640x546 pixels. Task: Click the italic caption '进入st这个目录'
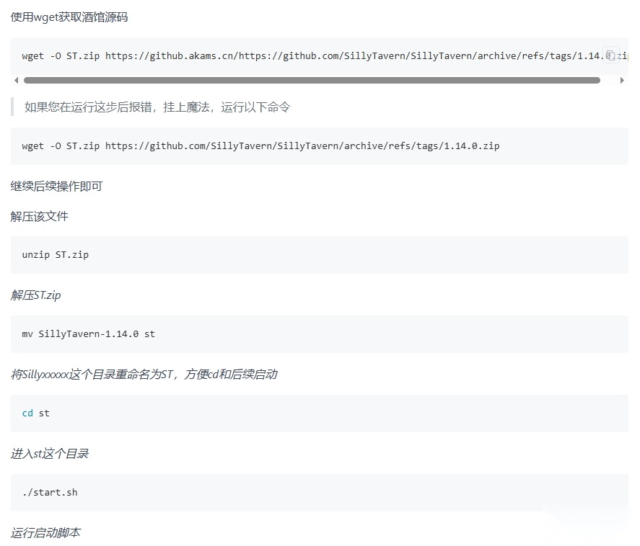50,454
